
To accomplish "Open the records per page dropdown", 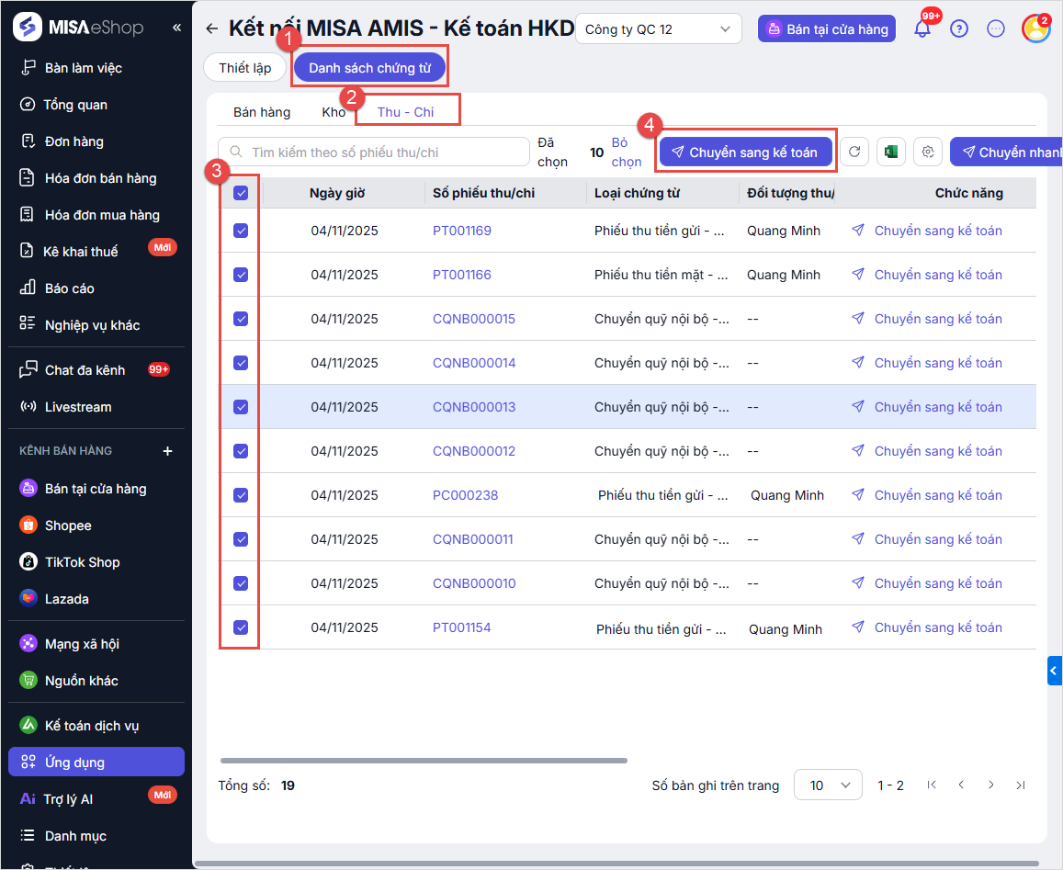I will pos(827,785).
